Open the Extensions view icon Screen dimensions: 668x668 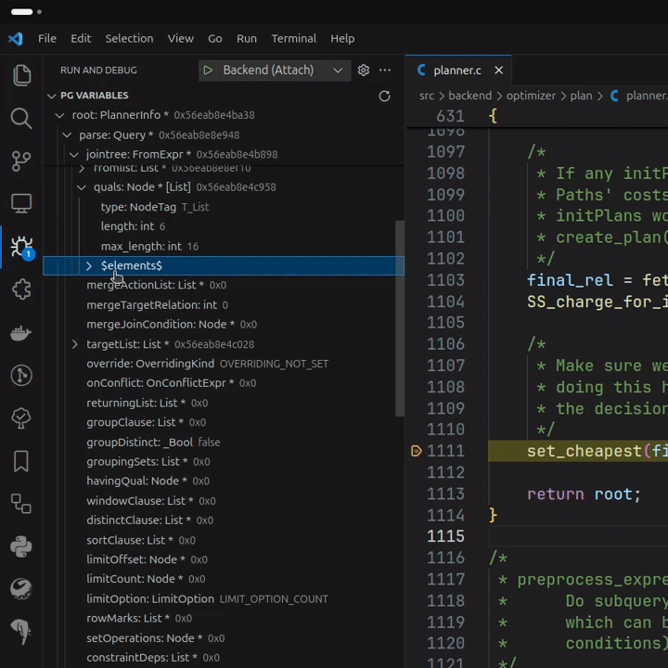(21, 289)
